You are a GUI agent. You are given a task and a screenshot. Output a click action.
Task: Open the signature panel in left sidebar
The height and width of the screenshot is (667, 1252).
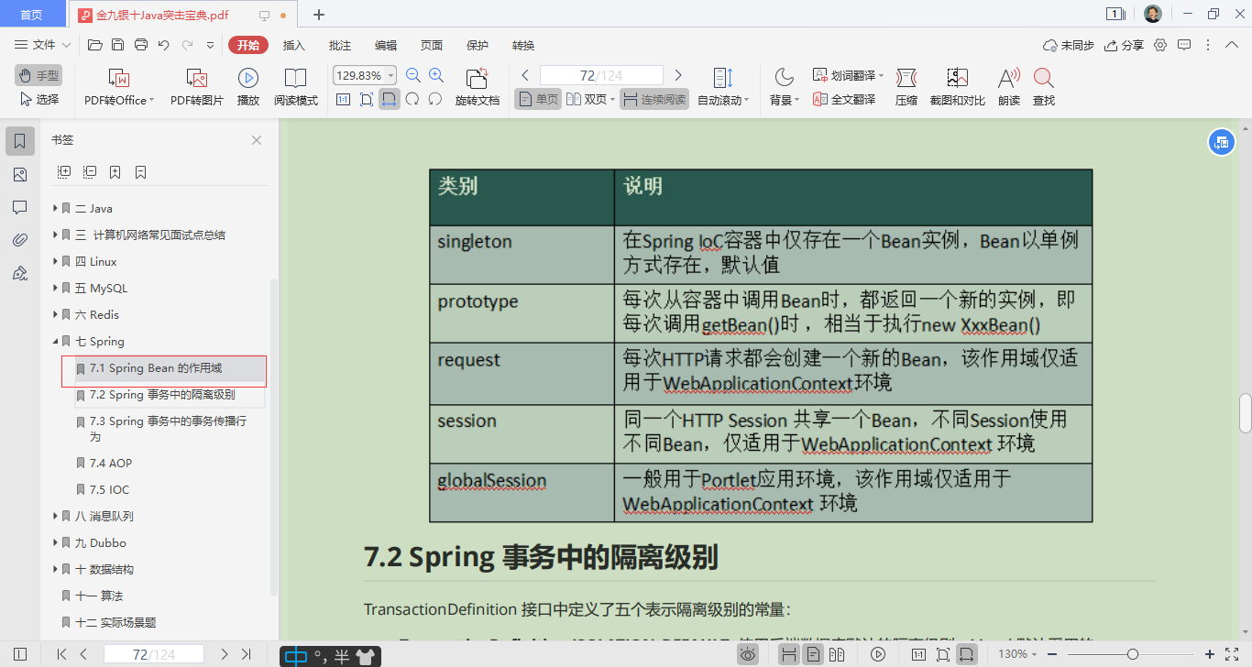pyautogui.click(x=20, y=273)
